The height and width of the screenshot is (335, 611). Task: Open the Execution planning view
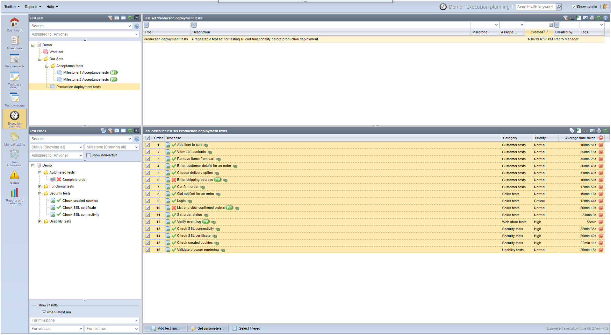(x=15, y=119)
